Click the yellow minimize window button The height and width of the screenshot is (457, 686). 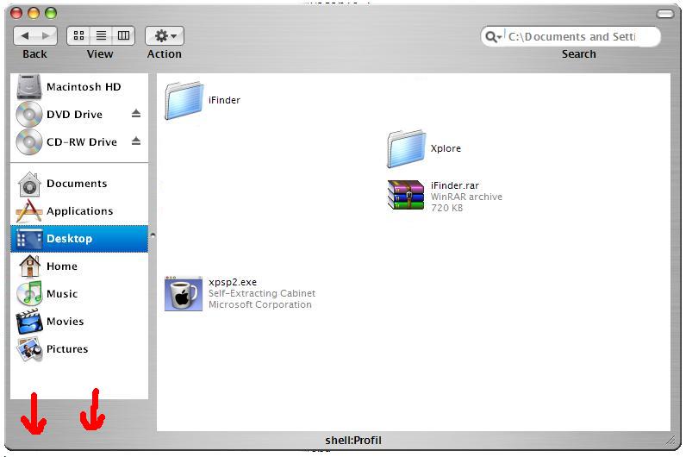click(34, 13)
